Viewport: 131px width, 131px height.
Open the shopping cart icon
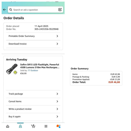click(x=33, y=126)
